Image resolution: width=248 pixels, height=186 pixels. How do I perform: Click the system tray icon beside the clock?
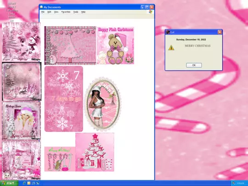coord(233,183)
